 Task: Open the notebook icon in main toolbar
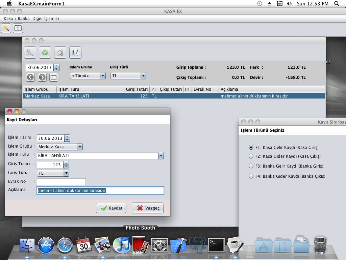(18, 28)
